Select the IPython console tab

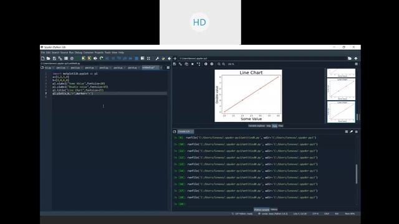click(262, 210)
